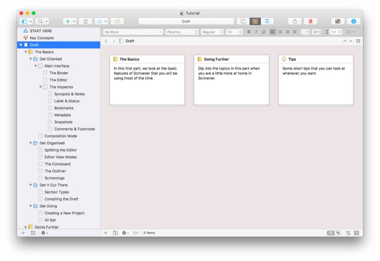
Task: Collapse the Get Oriented folder
Action: coord(30,59)
